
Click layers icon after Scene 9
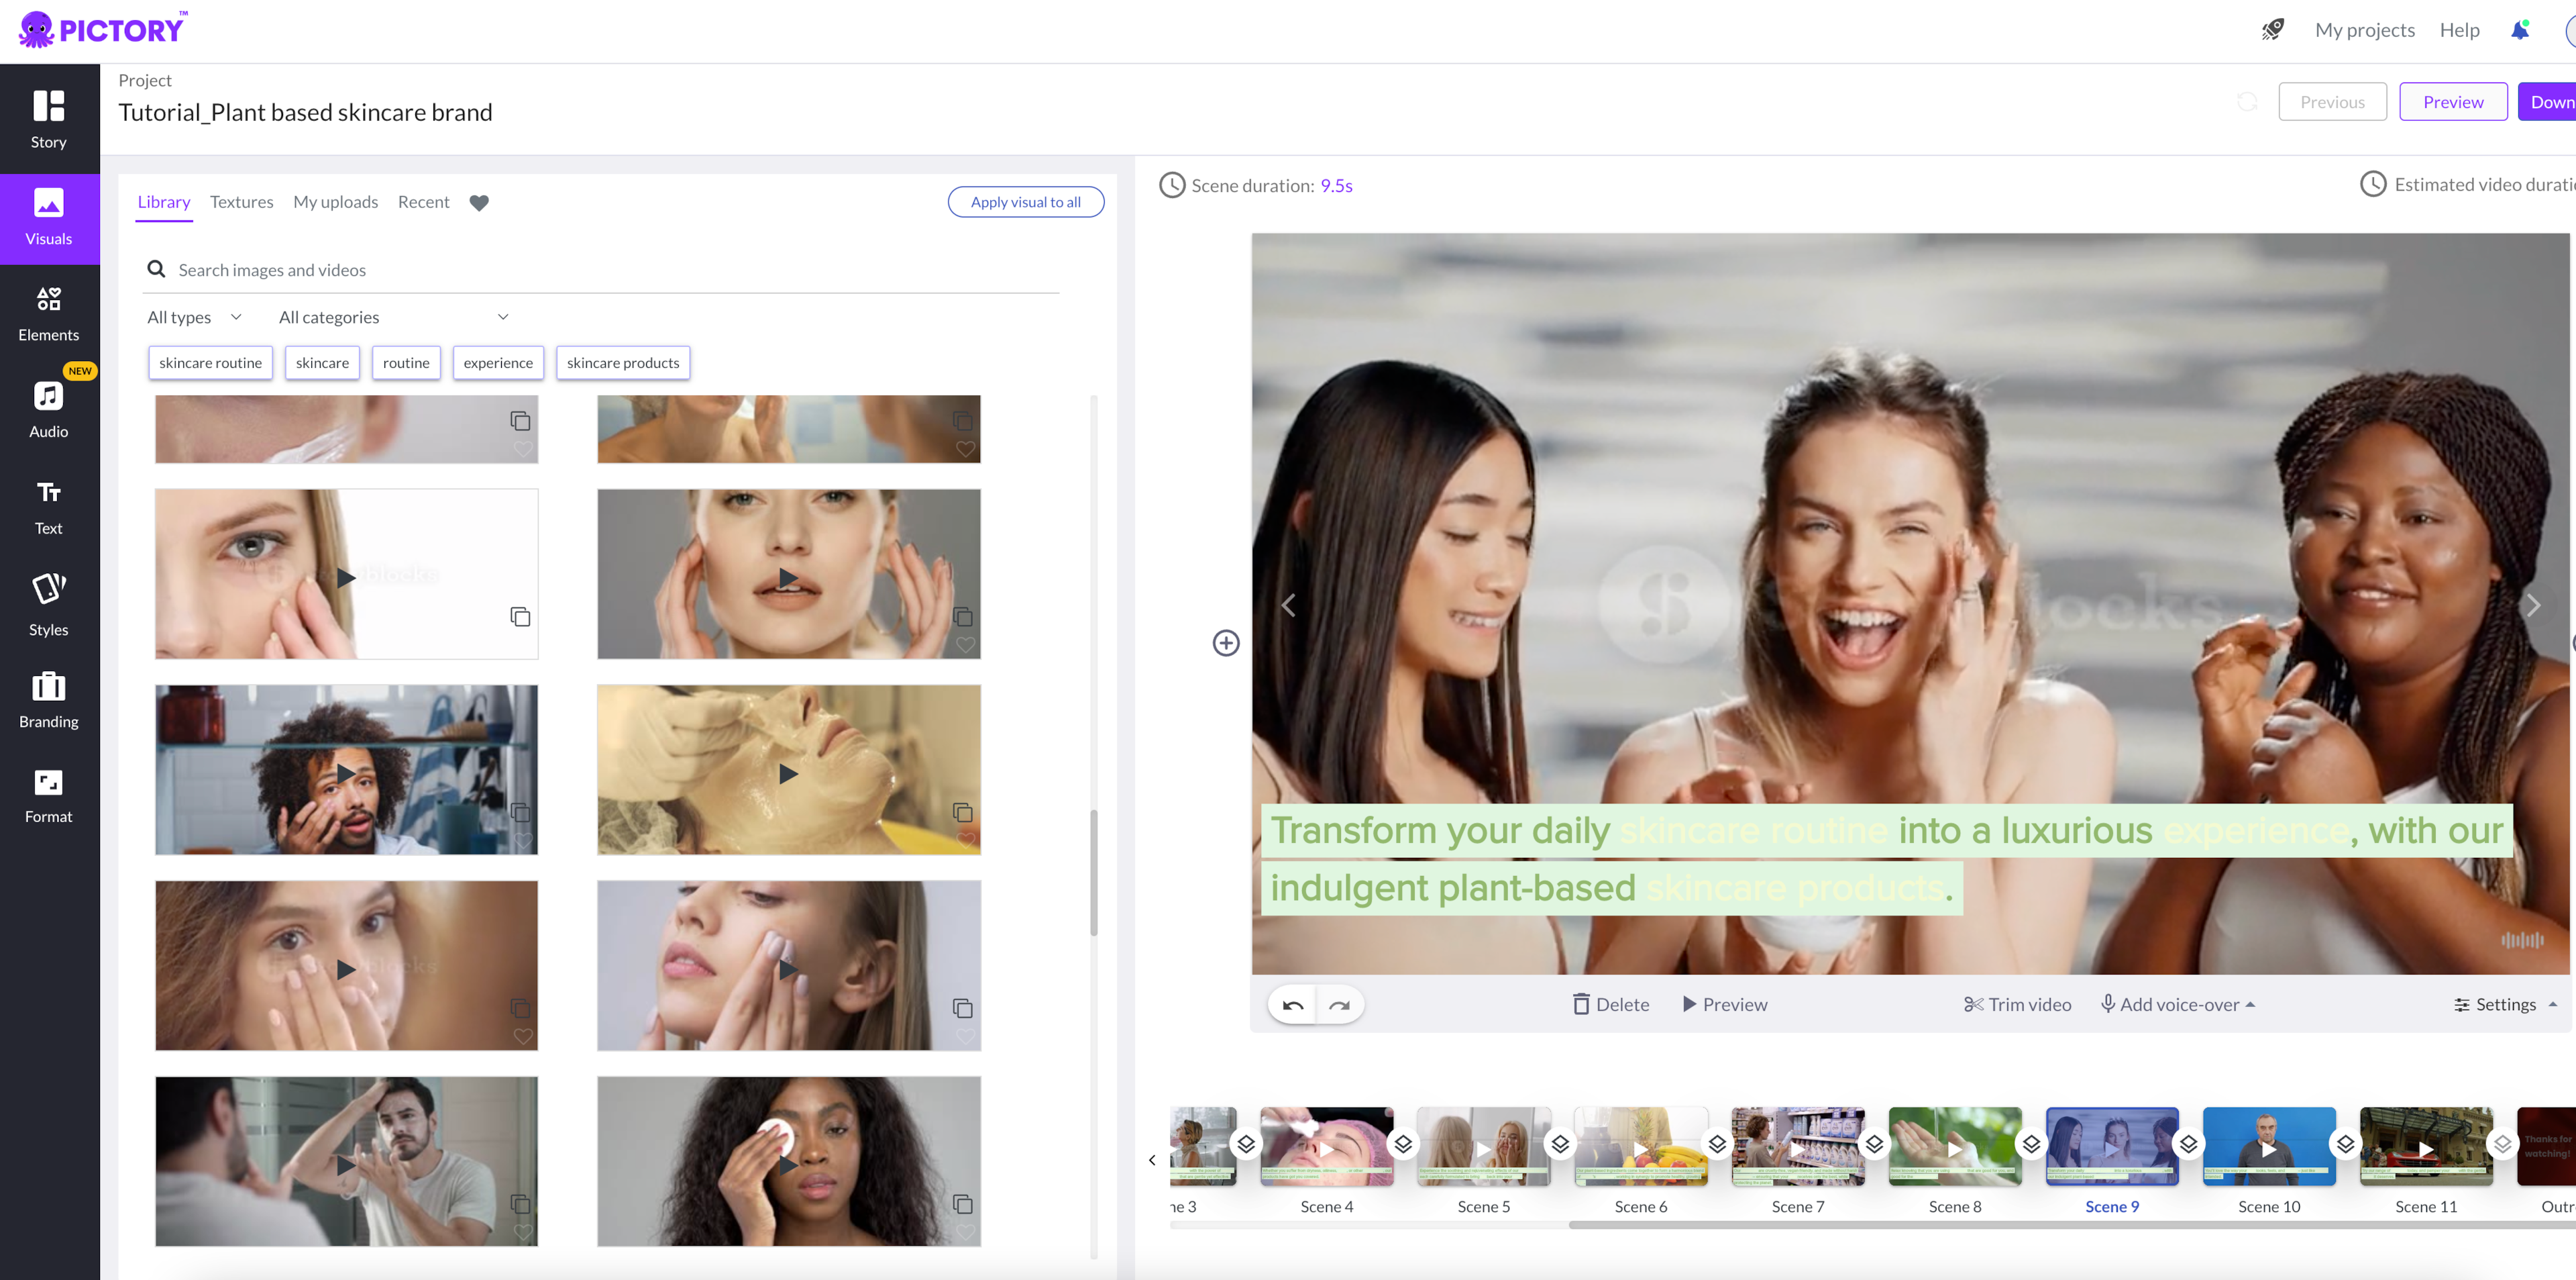tap(2188, 1144)
